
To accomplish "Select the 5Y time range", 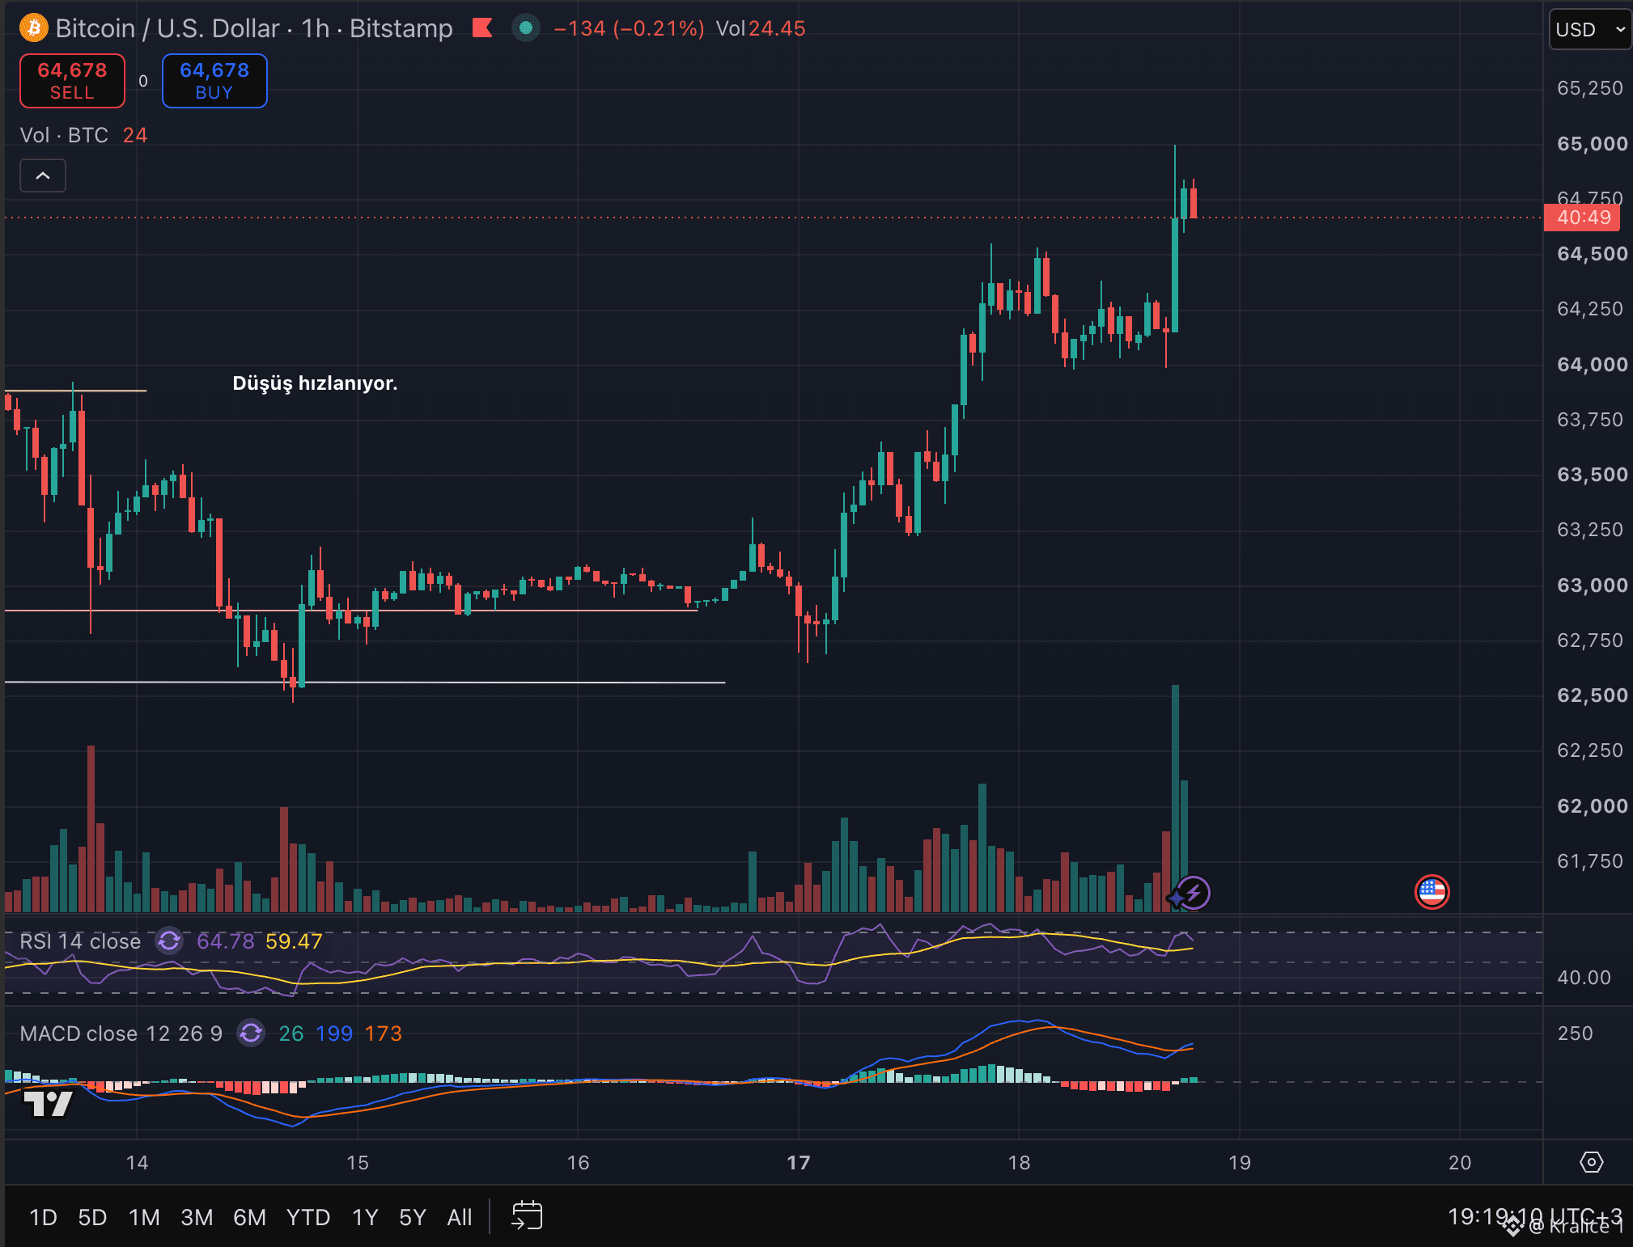I will coord(412,1217).
